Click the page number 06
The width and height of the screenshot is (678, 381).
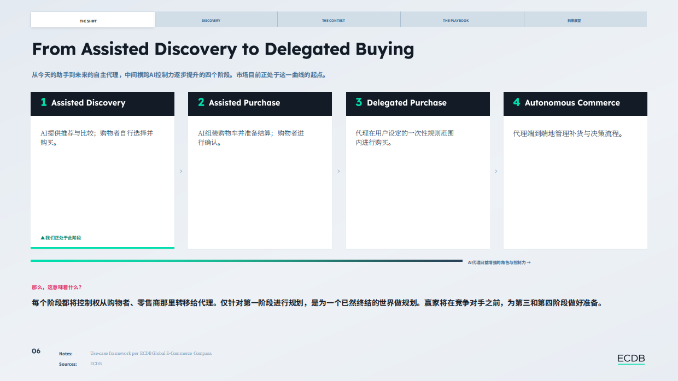[x=36, y=351]
